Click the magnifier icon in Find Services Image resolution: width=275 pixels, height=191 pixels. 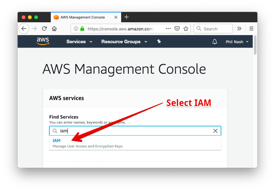point(55,131)
